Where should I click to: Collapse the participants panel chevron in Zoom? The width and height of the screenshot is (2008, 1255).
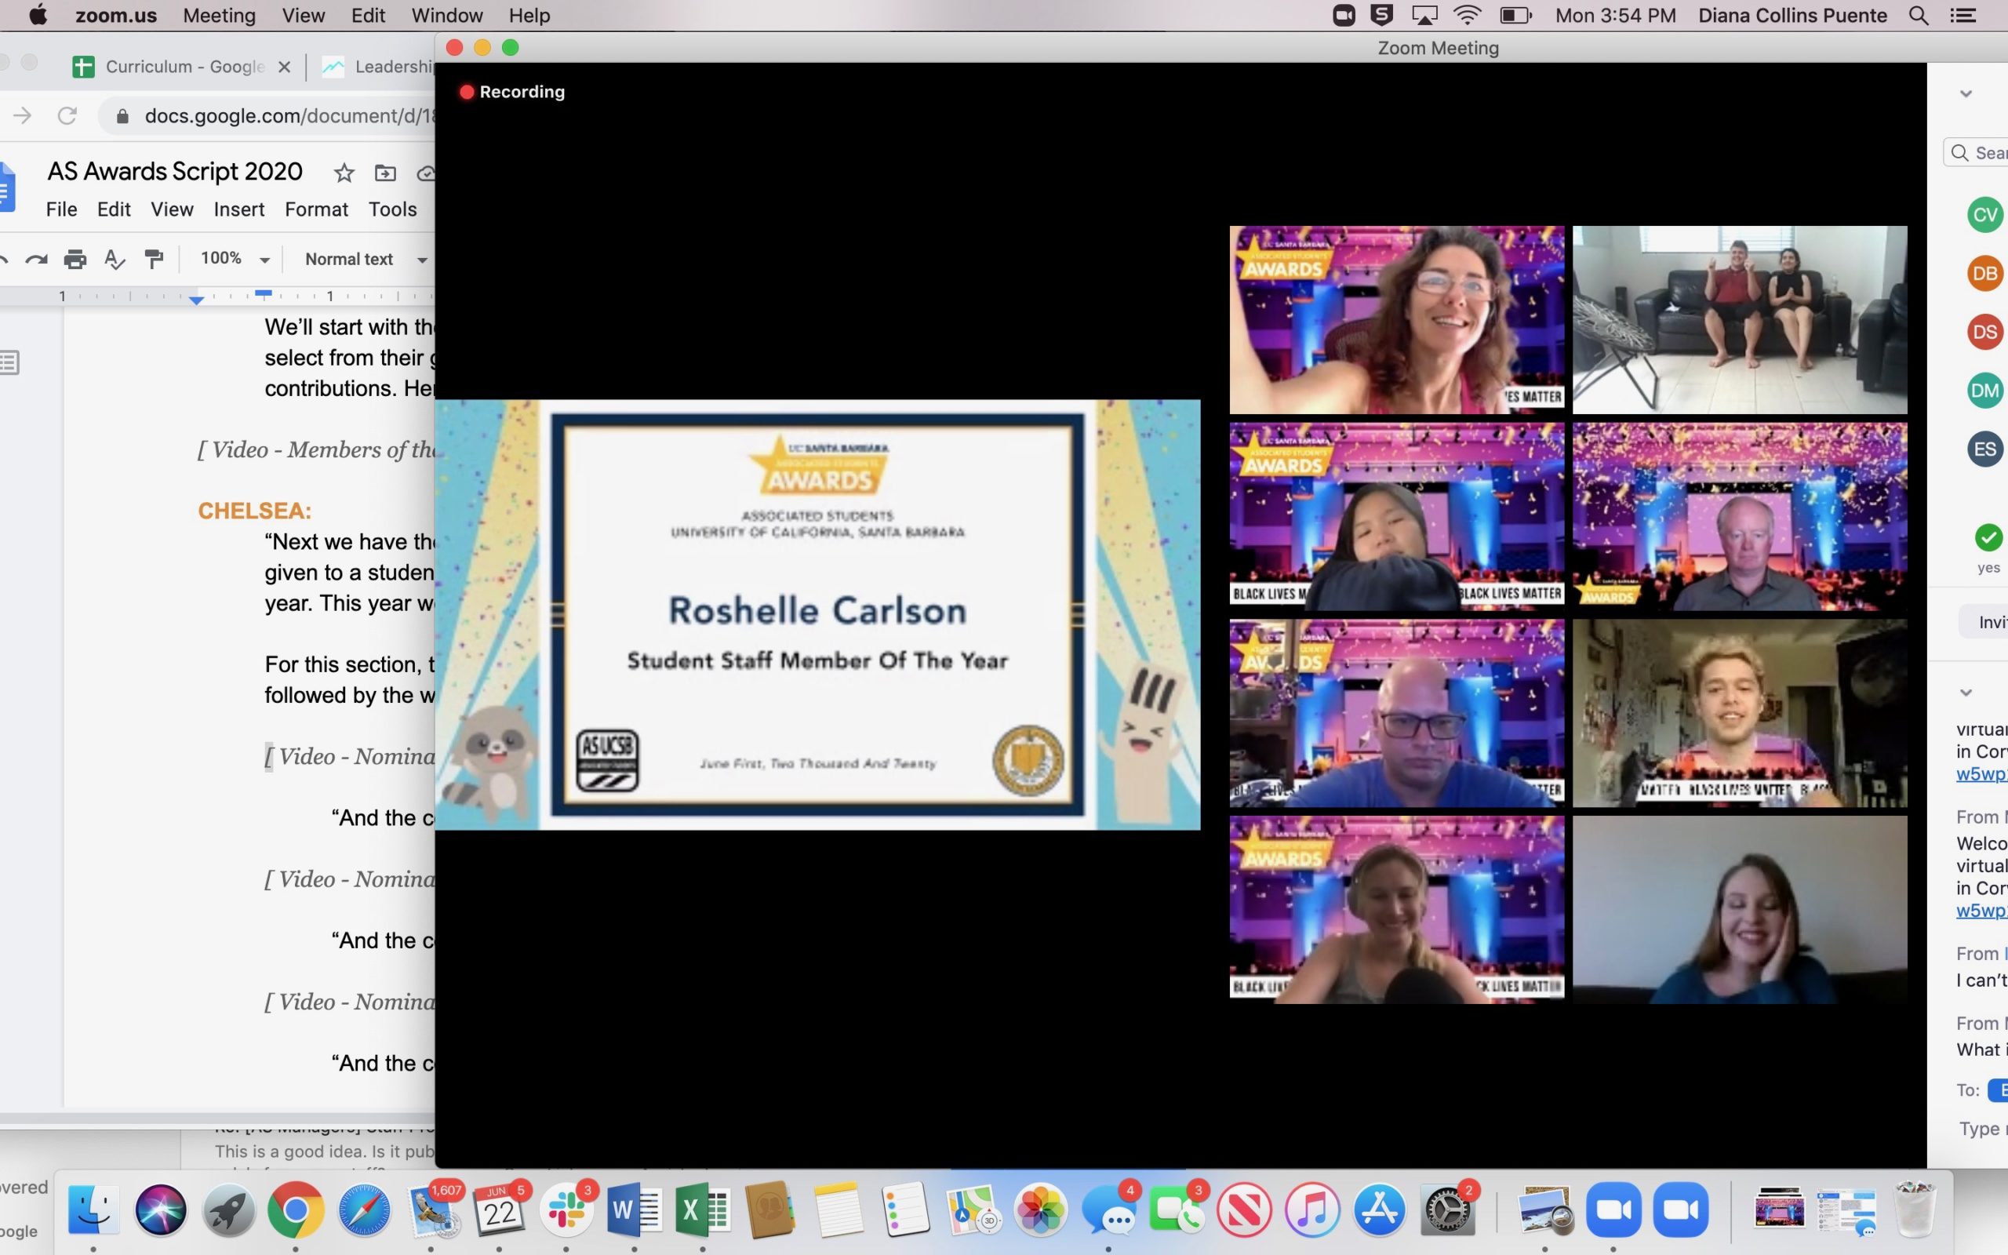1966,94
